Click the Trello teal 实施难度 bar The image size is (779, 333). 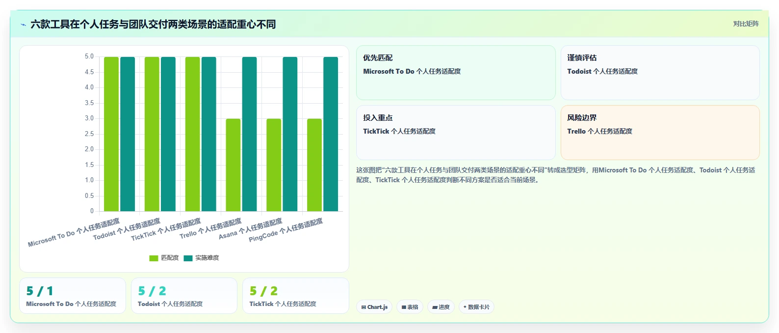pyautogui.click(x=249, y=134)
